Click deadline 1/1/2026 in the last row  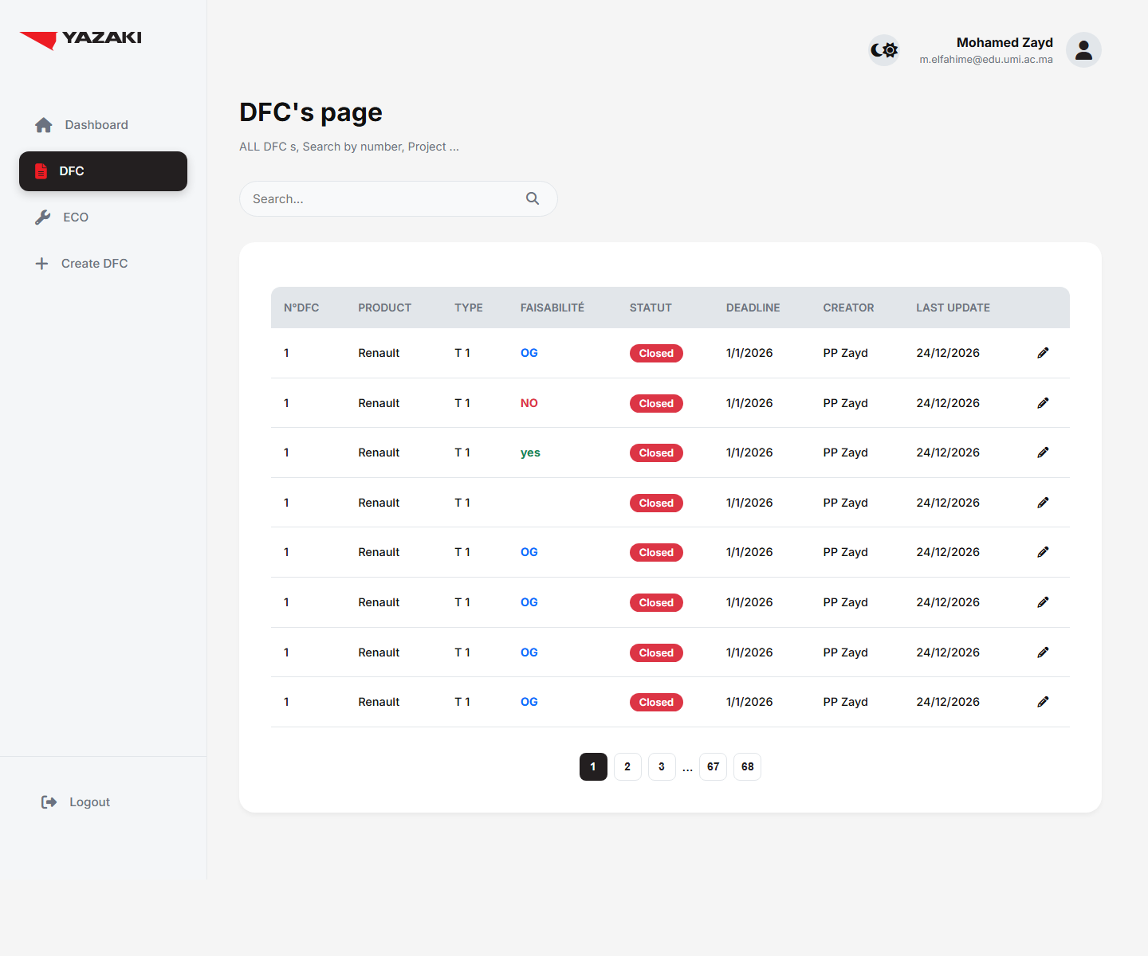coord(749,702)
